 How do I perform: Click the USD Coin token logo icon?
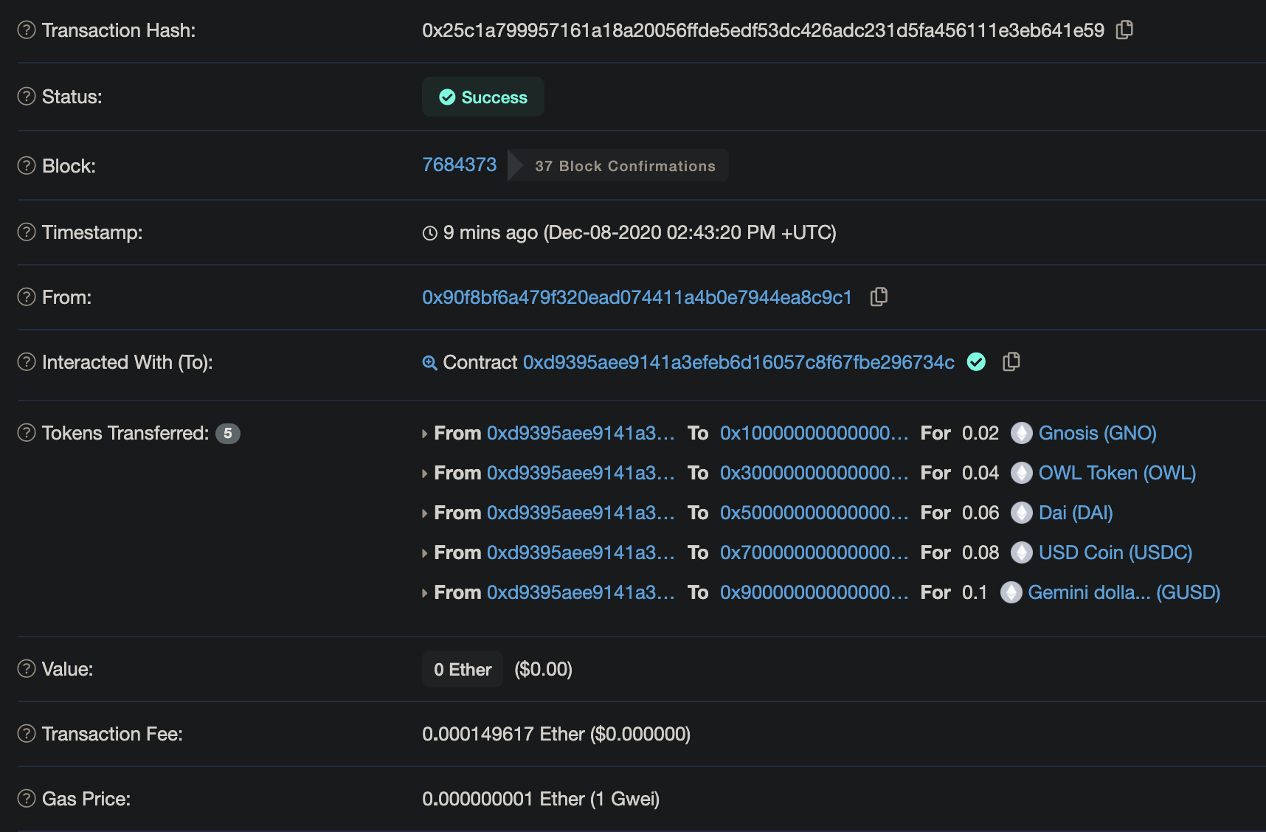point(1021,552)
